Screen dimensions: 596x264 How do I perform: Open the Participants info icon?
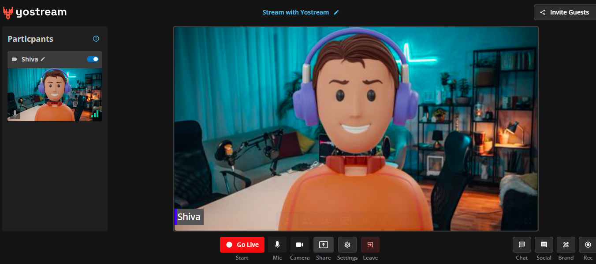[x=96, y=39]
